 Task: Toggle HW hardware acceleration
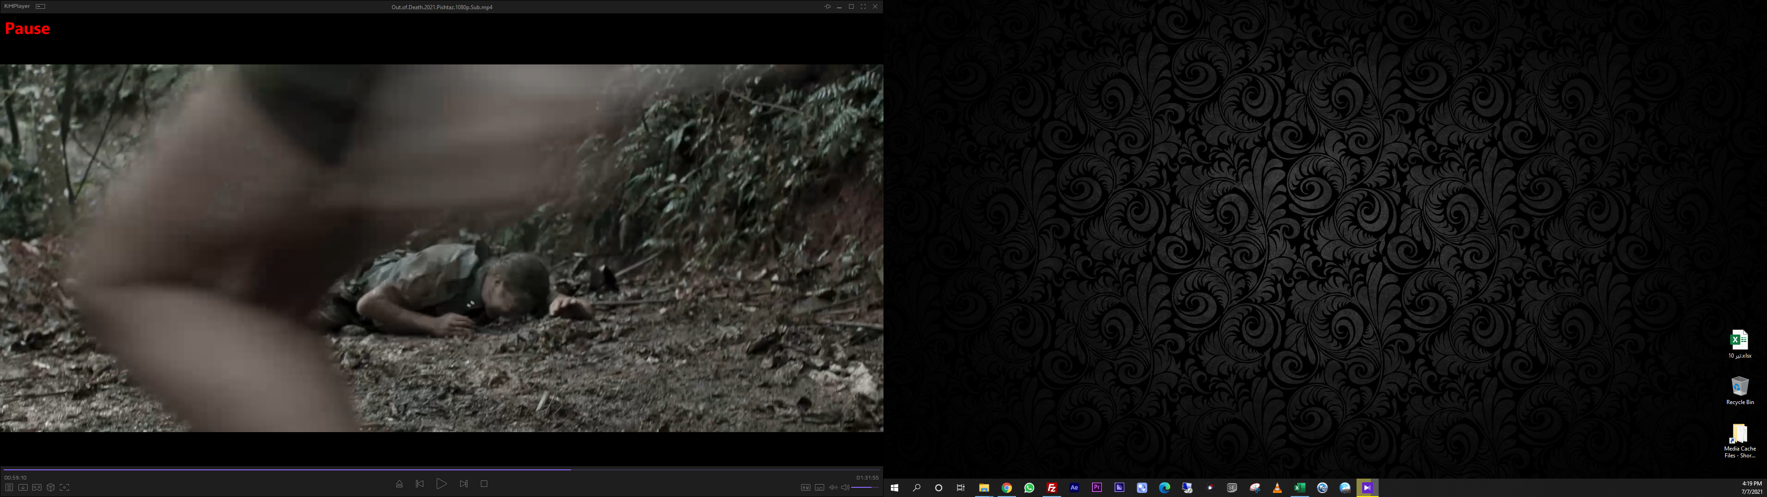point(805,487)
